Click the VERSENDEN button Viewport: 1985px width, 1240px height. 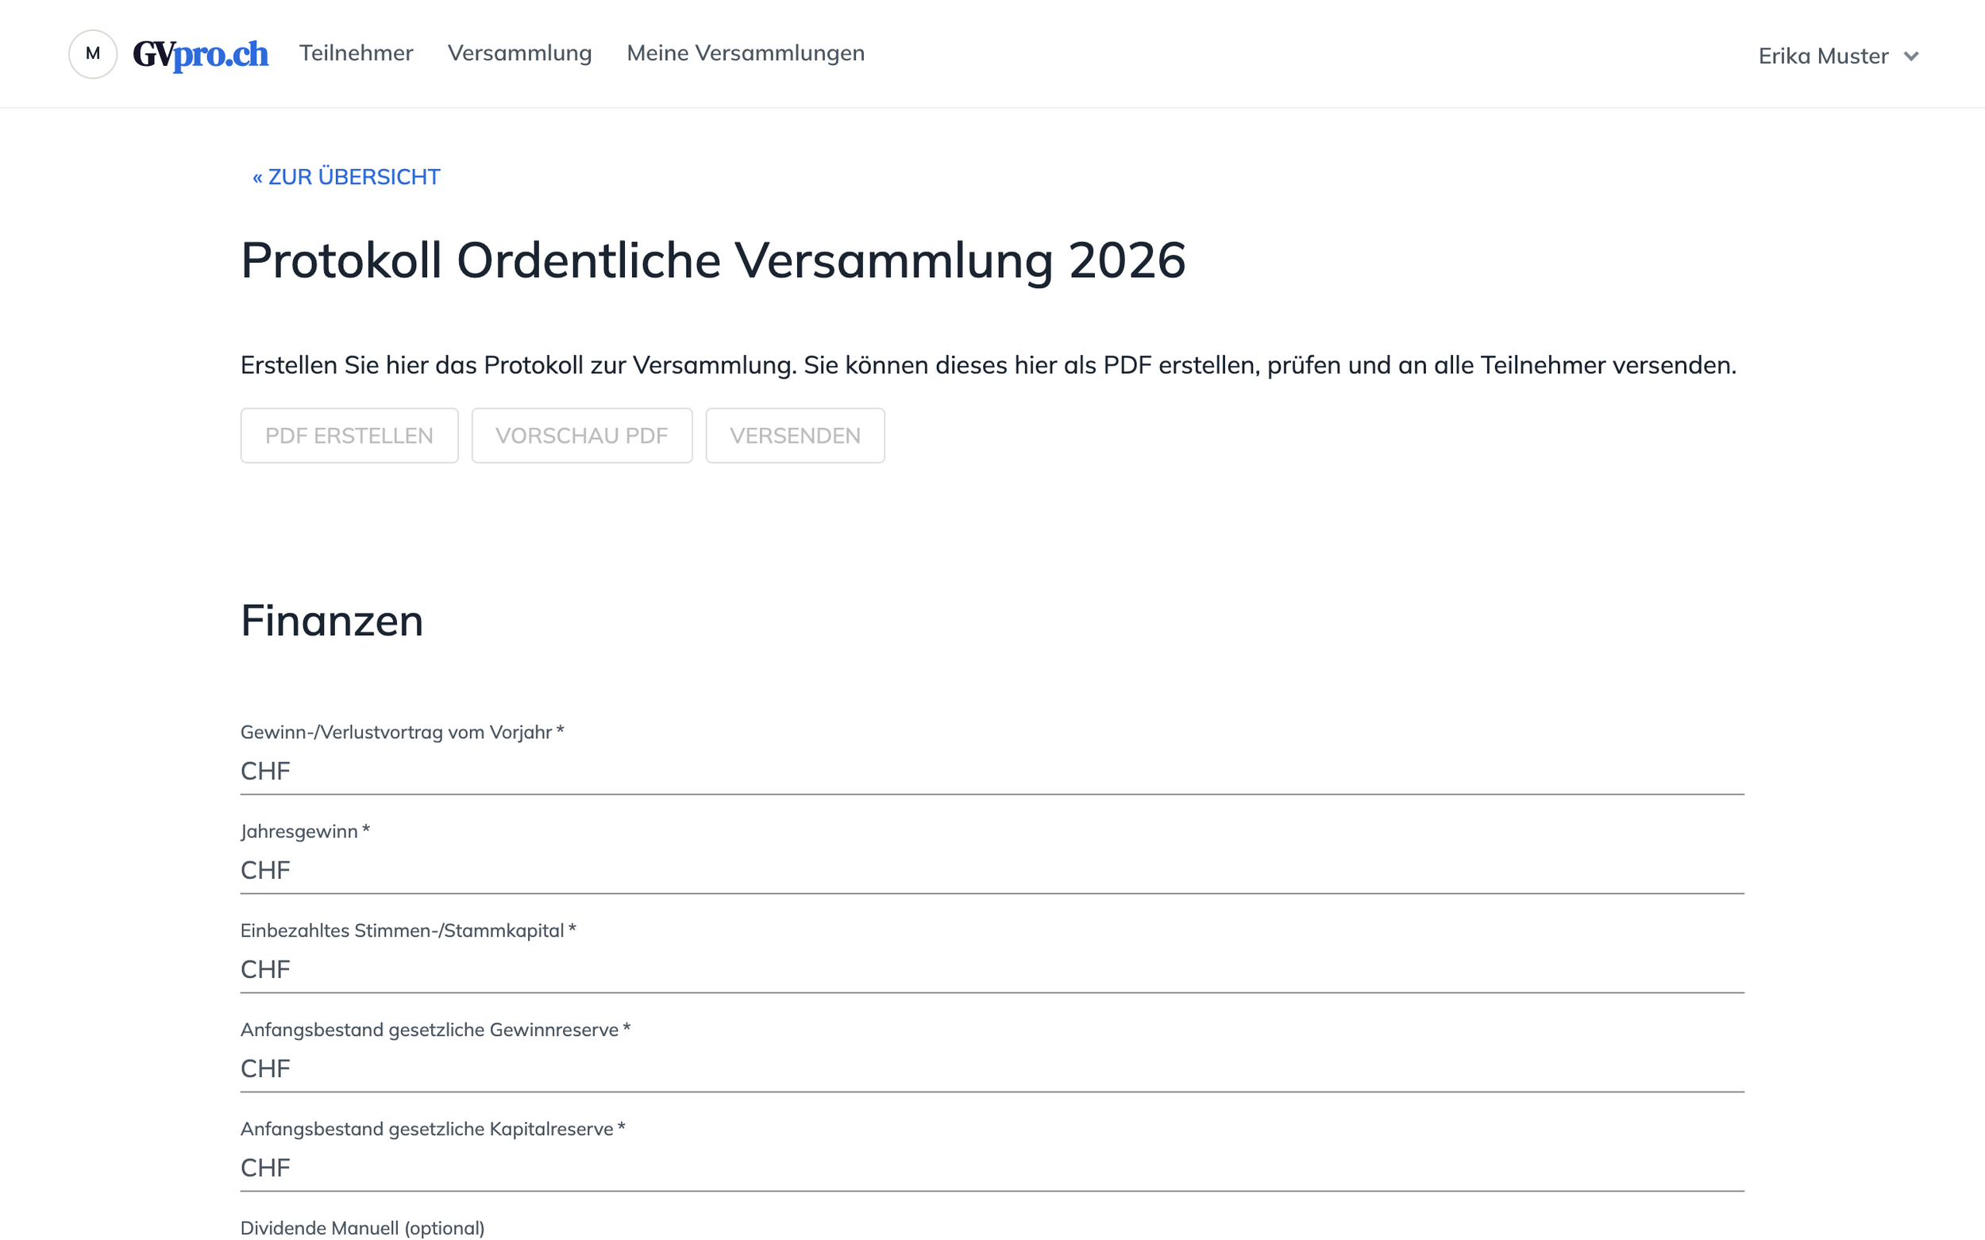coord(795,436)
